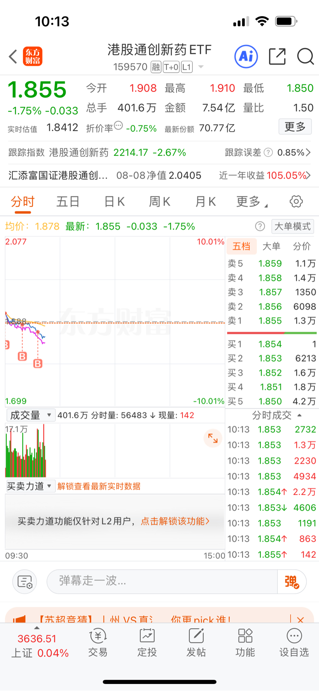The width and height of the screenshot is (319, 691).
Task: Close the promotional banner
Action: tap(300, 620)
